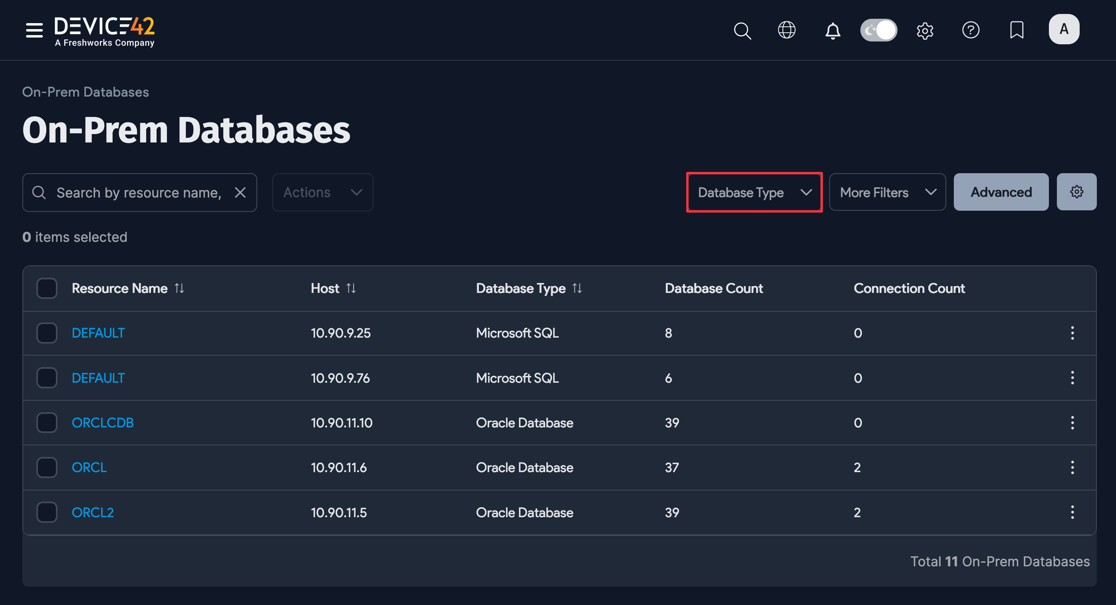Open the globe language icon

tap(786, 30)
